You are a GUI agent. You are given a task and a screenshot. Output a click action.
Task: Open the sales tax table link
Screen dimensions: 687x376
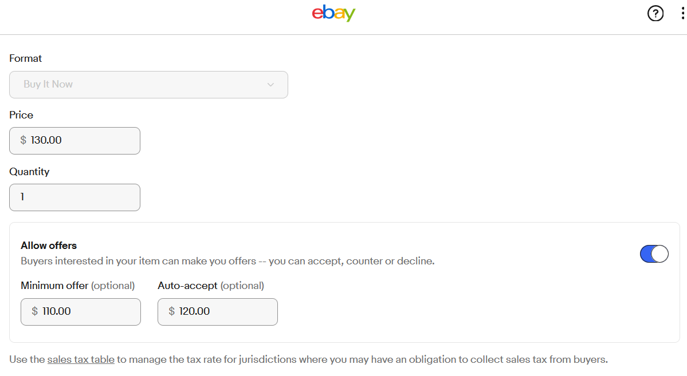pos(80,359)
